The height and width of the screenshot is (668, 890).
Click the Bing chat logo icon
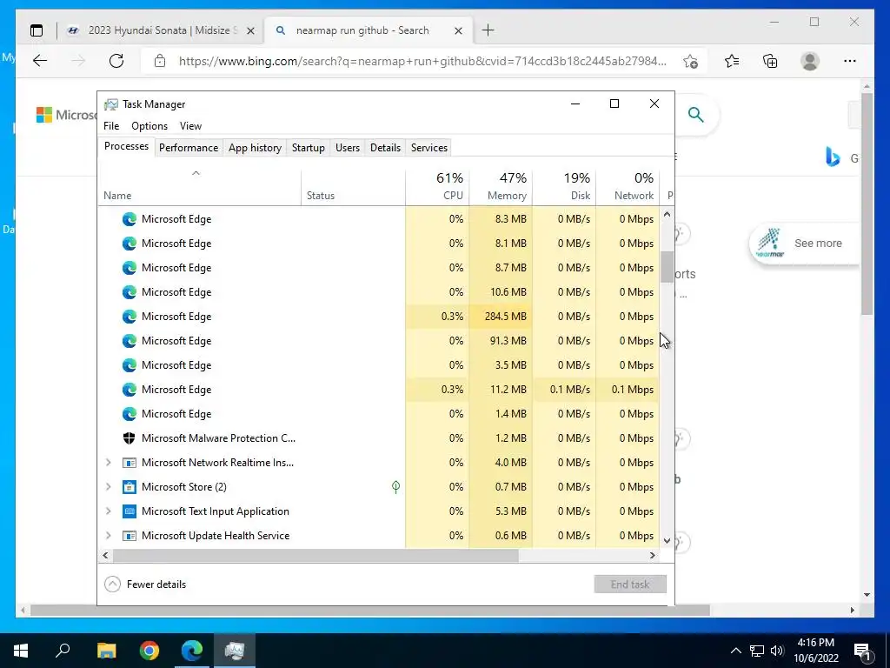tap(832, 157)
